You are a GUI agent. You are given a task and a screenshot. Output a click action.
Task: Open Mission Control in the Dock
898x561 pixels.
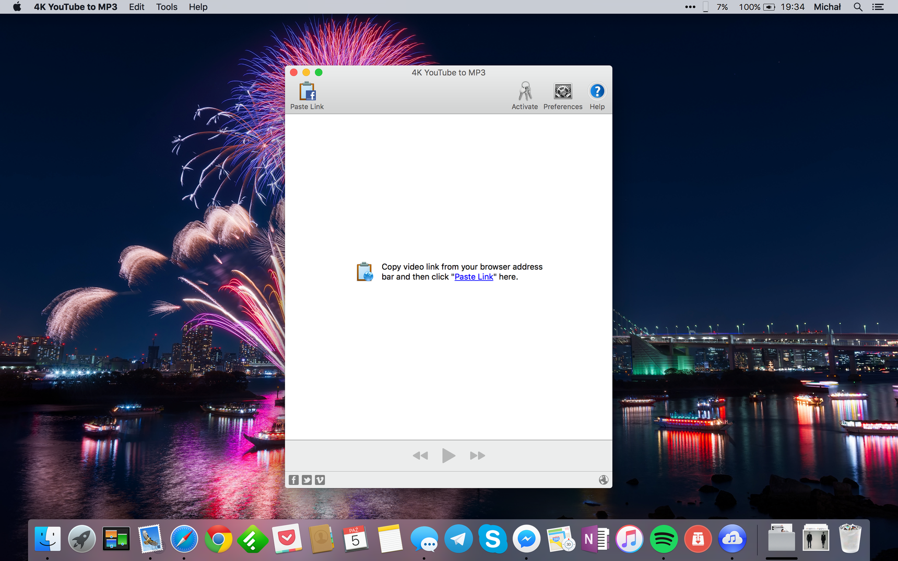116,539
